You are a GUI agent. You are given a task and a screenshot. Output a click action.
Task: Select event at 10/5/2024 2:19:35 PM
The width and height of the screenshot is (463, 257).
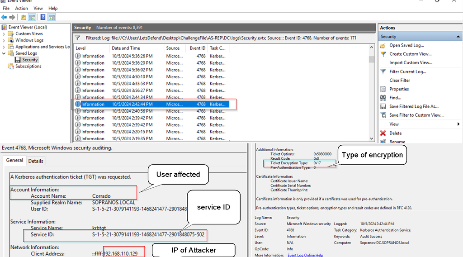click(x=151, y=138)
